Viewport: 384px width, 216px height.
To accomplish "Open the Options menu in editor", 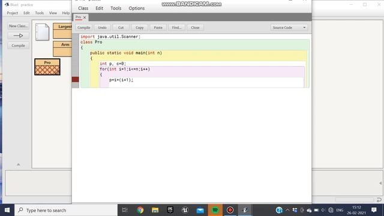I will (x=137, y=8).
